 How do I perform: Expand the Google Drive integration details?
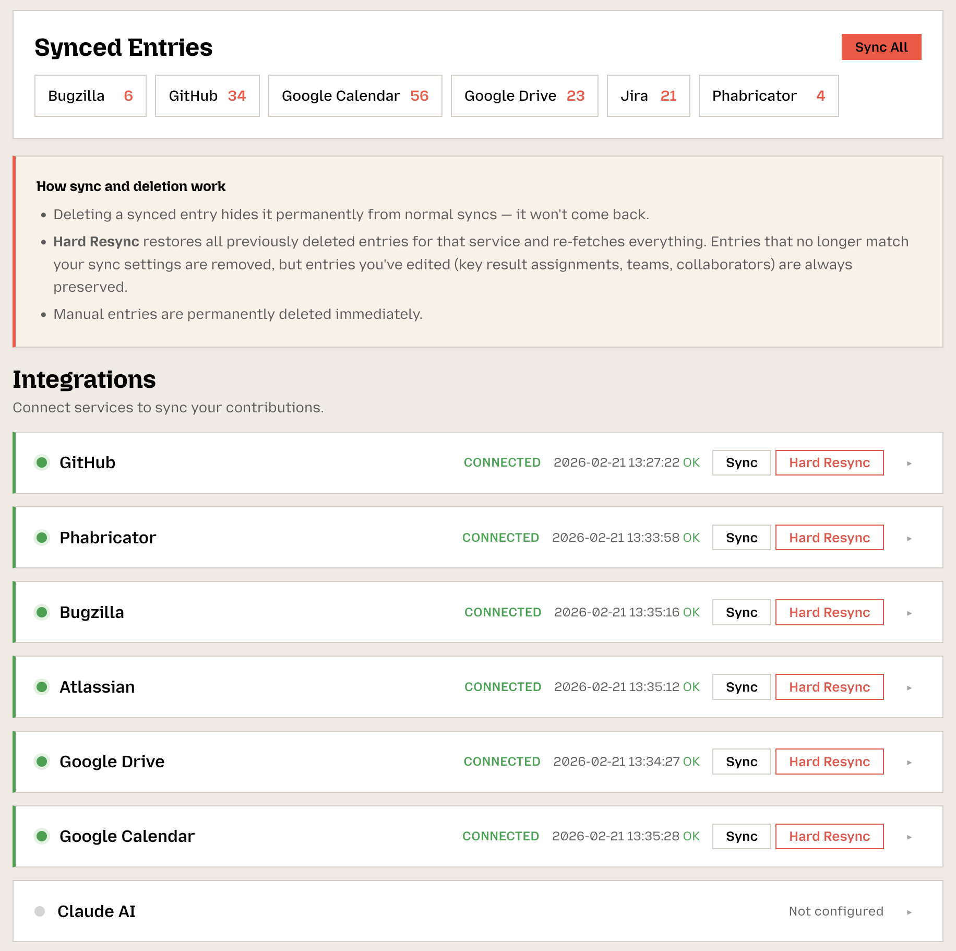[910, 762]
